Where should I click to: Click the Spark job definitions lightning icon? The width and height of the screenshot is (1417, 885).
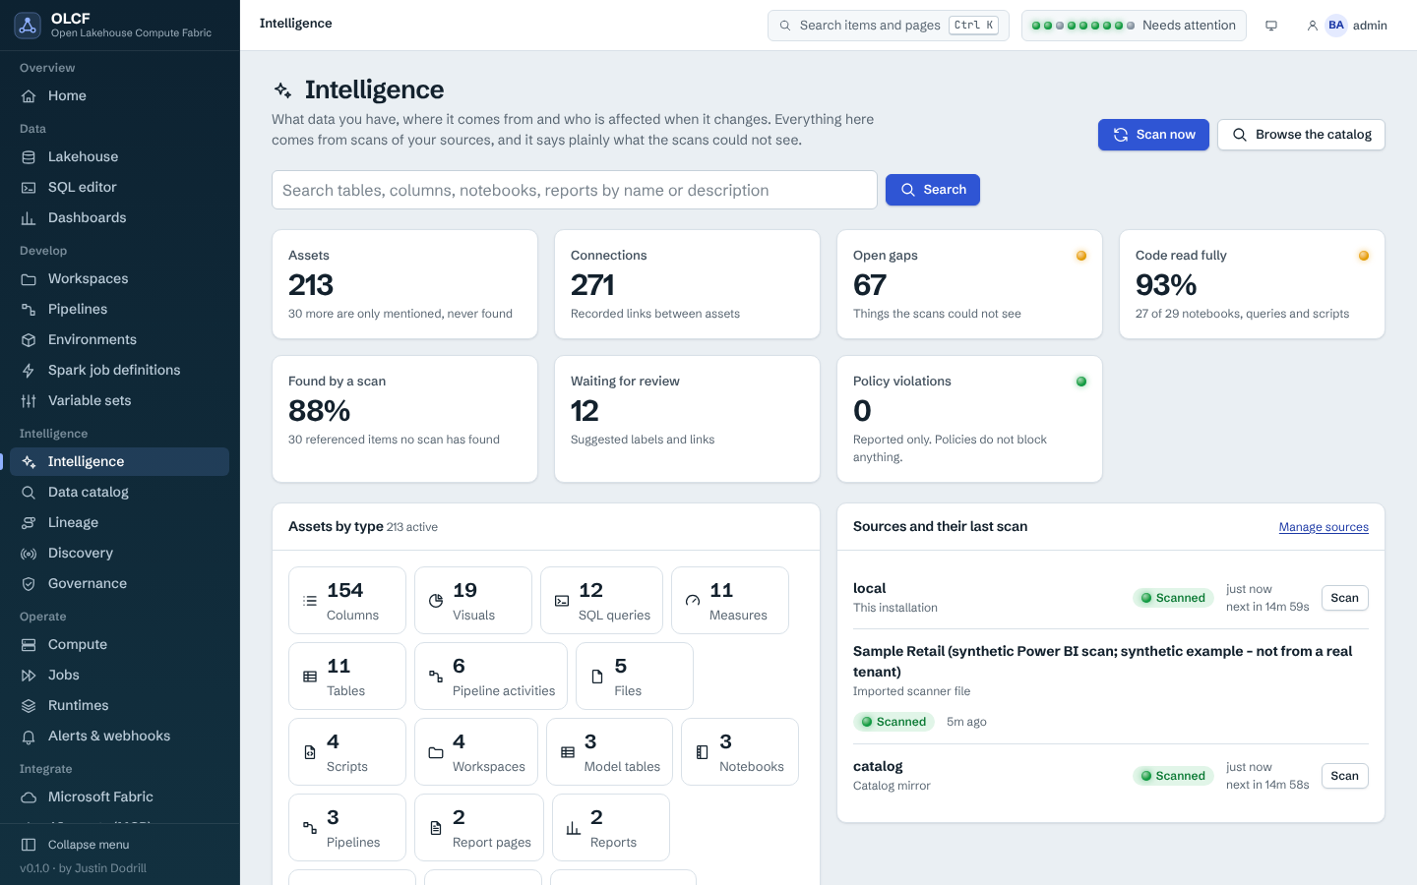(x=29, y=370)
